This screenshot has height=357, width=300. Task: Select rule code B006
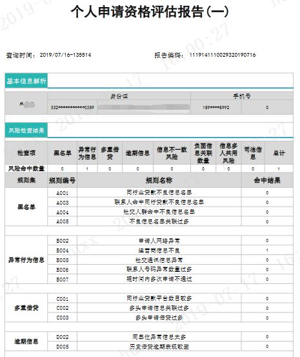(63, 270)
